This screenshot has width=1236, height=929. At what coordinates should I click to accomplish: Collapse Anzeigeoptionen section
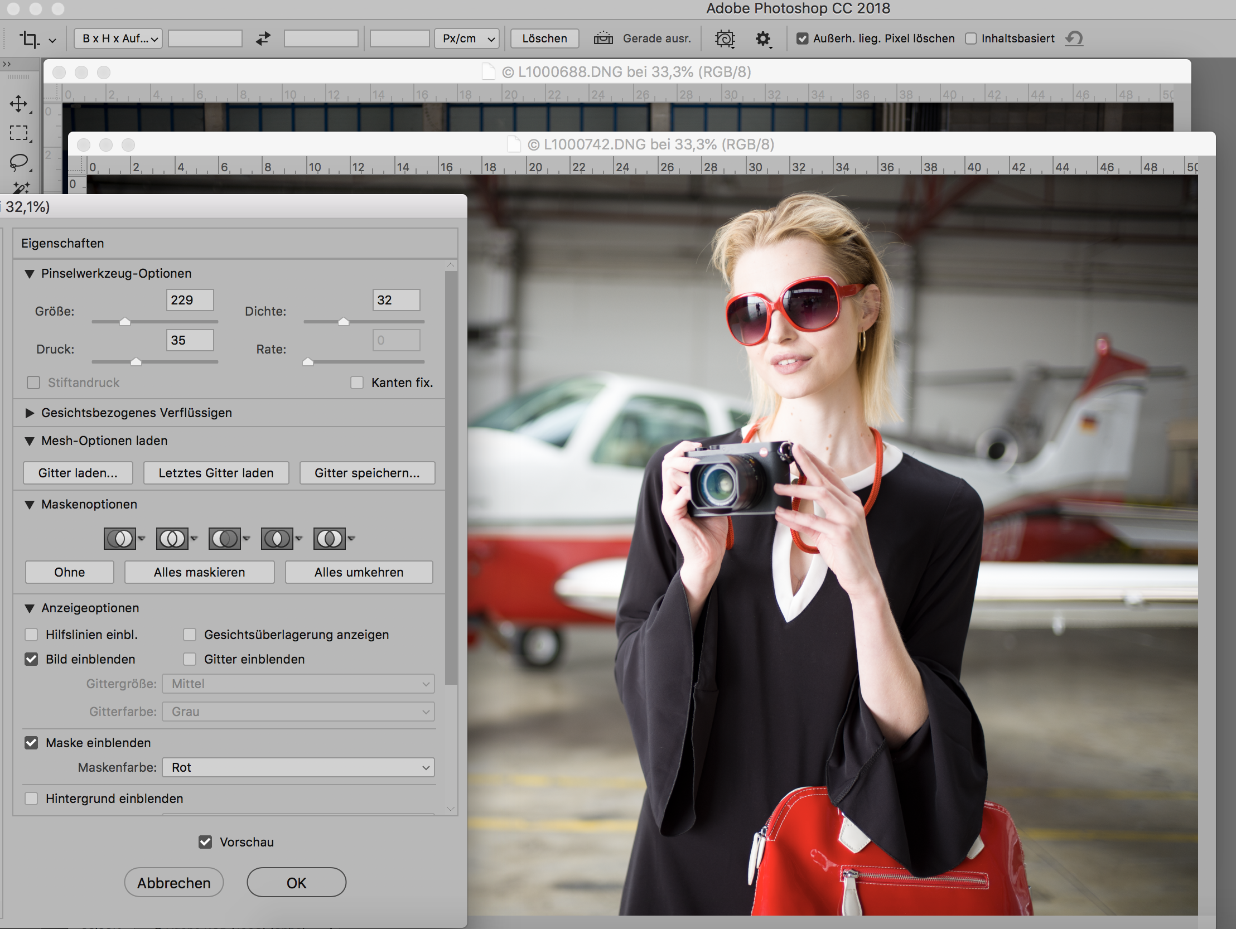coord(30,608)
